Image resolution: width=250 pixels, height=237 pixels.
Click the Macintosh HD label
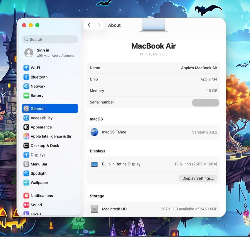coord(114,209)
